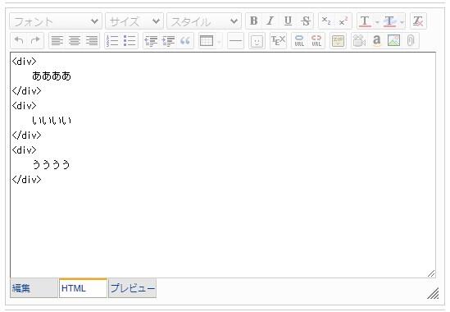Click the insert image icon
This screenshot has width=450, height=312.
(393, 40)
